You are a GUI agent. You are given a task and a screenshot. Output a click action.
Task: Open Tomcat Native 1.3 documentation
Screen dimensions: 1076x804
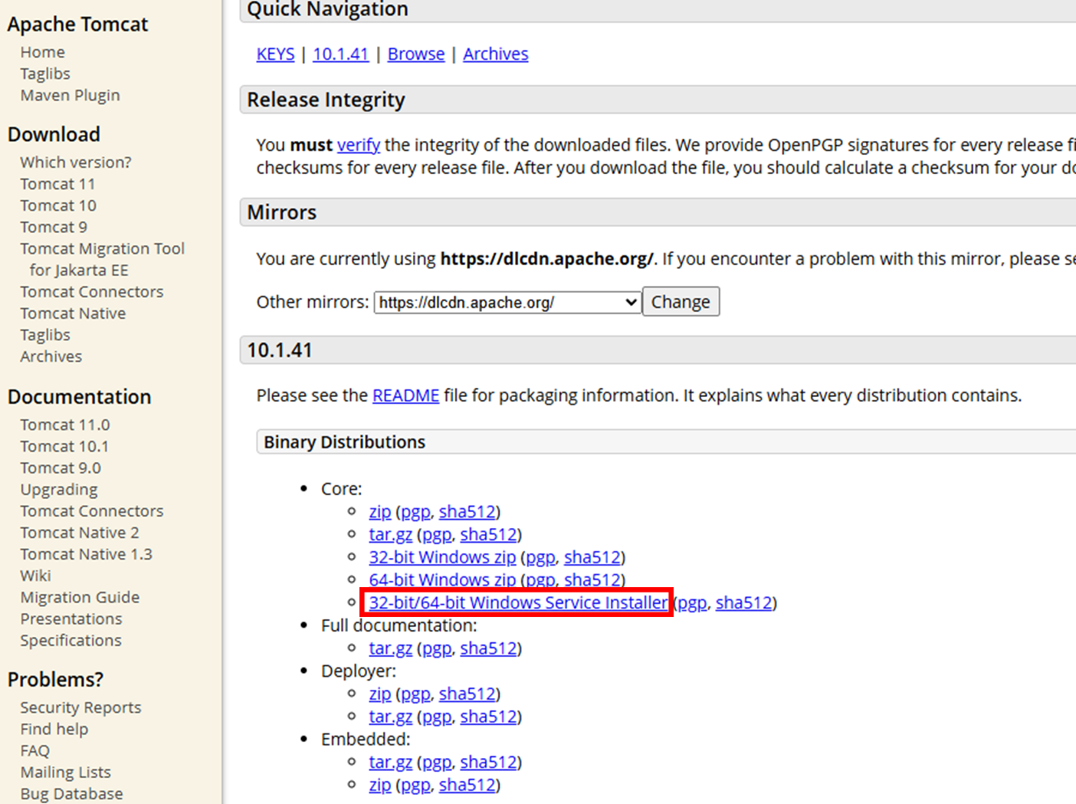(x=87, y=554)
